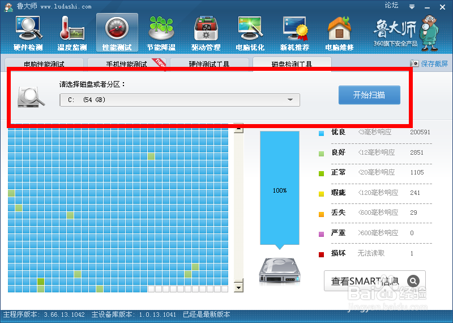Click the 优良 count 200591

point(420,132)
